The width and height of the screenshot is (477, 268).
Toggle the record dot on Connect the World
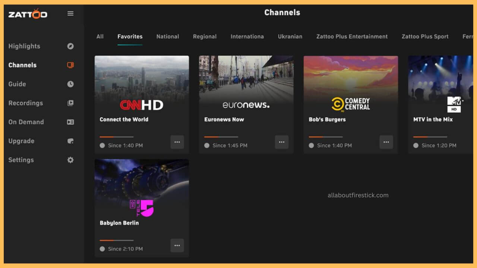tap(102, 146)
